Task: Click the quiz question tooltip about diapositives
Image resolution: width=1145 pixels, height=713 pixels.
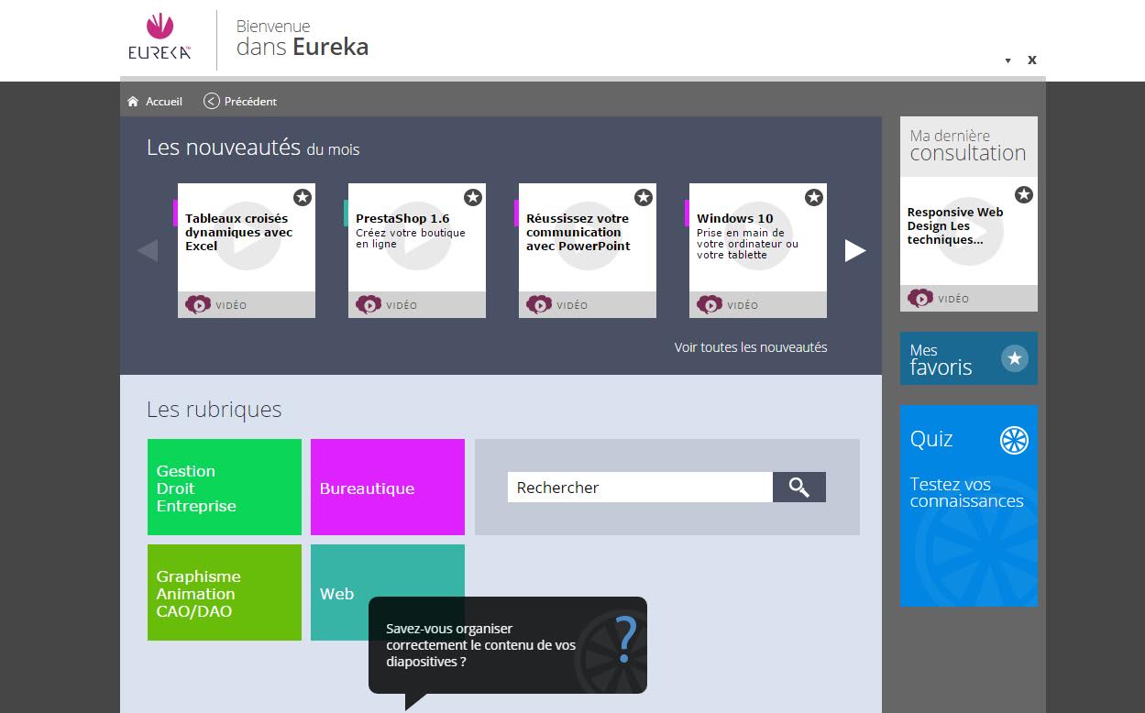Action: [508, 645]
